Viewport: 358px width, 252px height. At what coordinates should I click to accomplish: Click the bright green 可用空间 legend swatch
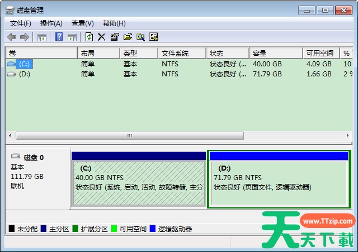pyautogui.click(x=114, y=229)
